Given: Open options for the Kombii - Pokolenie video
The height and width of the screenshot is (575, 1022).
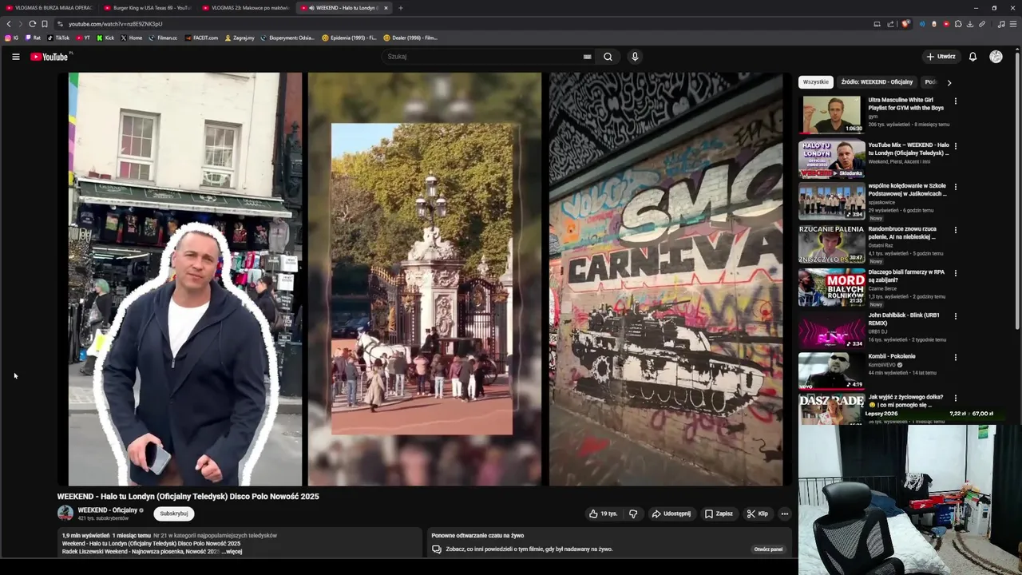Looking at the screenshot, I should point(955,357).
